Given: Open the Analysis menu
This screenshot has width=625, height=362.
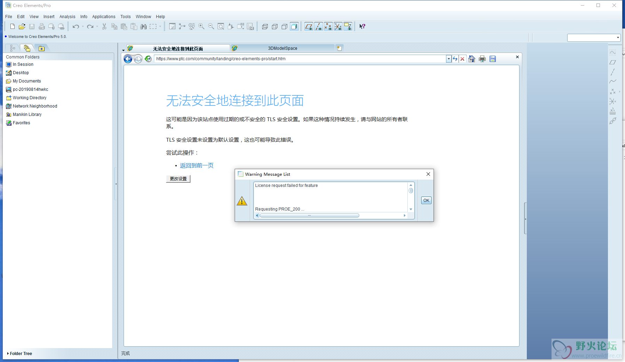Looking at the screenshot, I should coord(67,17).
